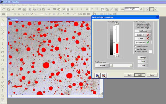Click right arrow of Find Thresholds slider
This screenshot has width=166, height=104.
(x=131, y=65)
